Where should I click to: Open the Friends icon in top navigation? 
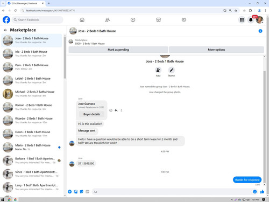coord(108,20)
